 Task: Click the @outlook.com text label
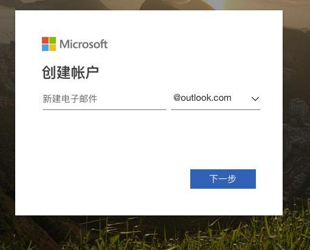[x=202, y=98]
